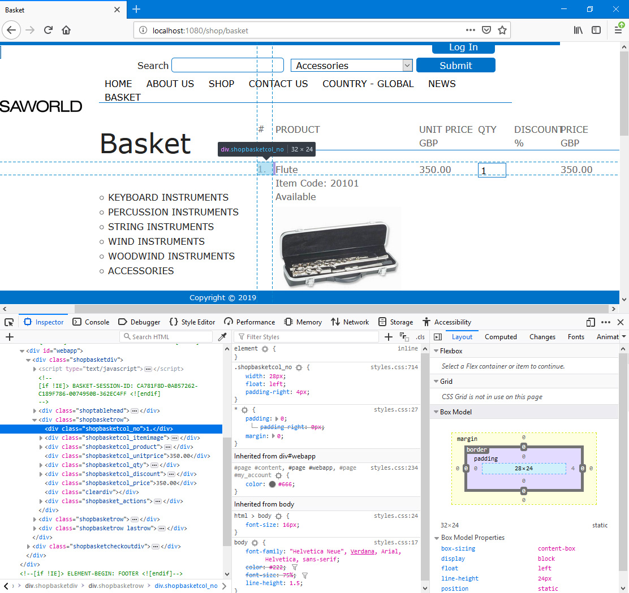Viewport: 629px width, 593px height.
Task: Open a new browser tab with plus
Action: pyautogui.click(x=136, y=9)
